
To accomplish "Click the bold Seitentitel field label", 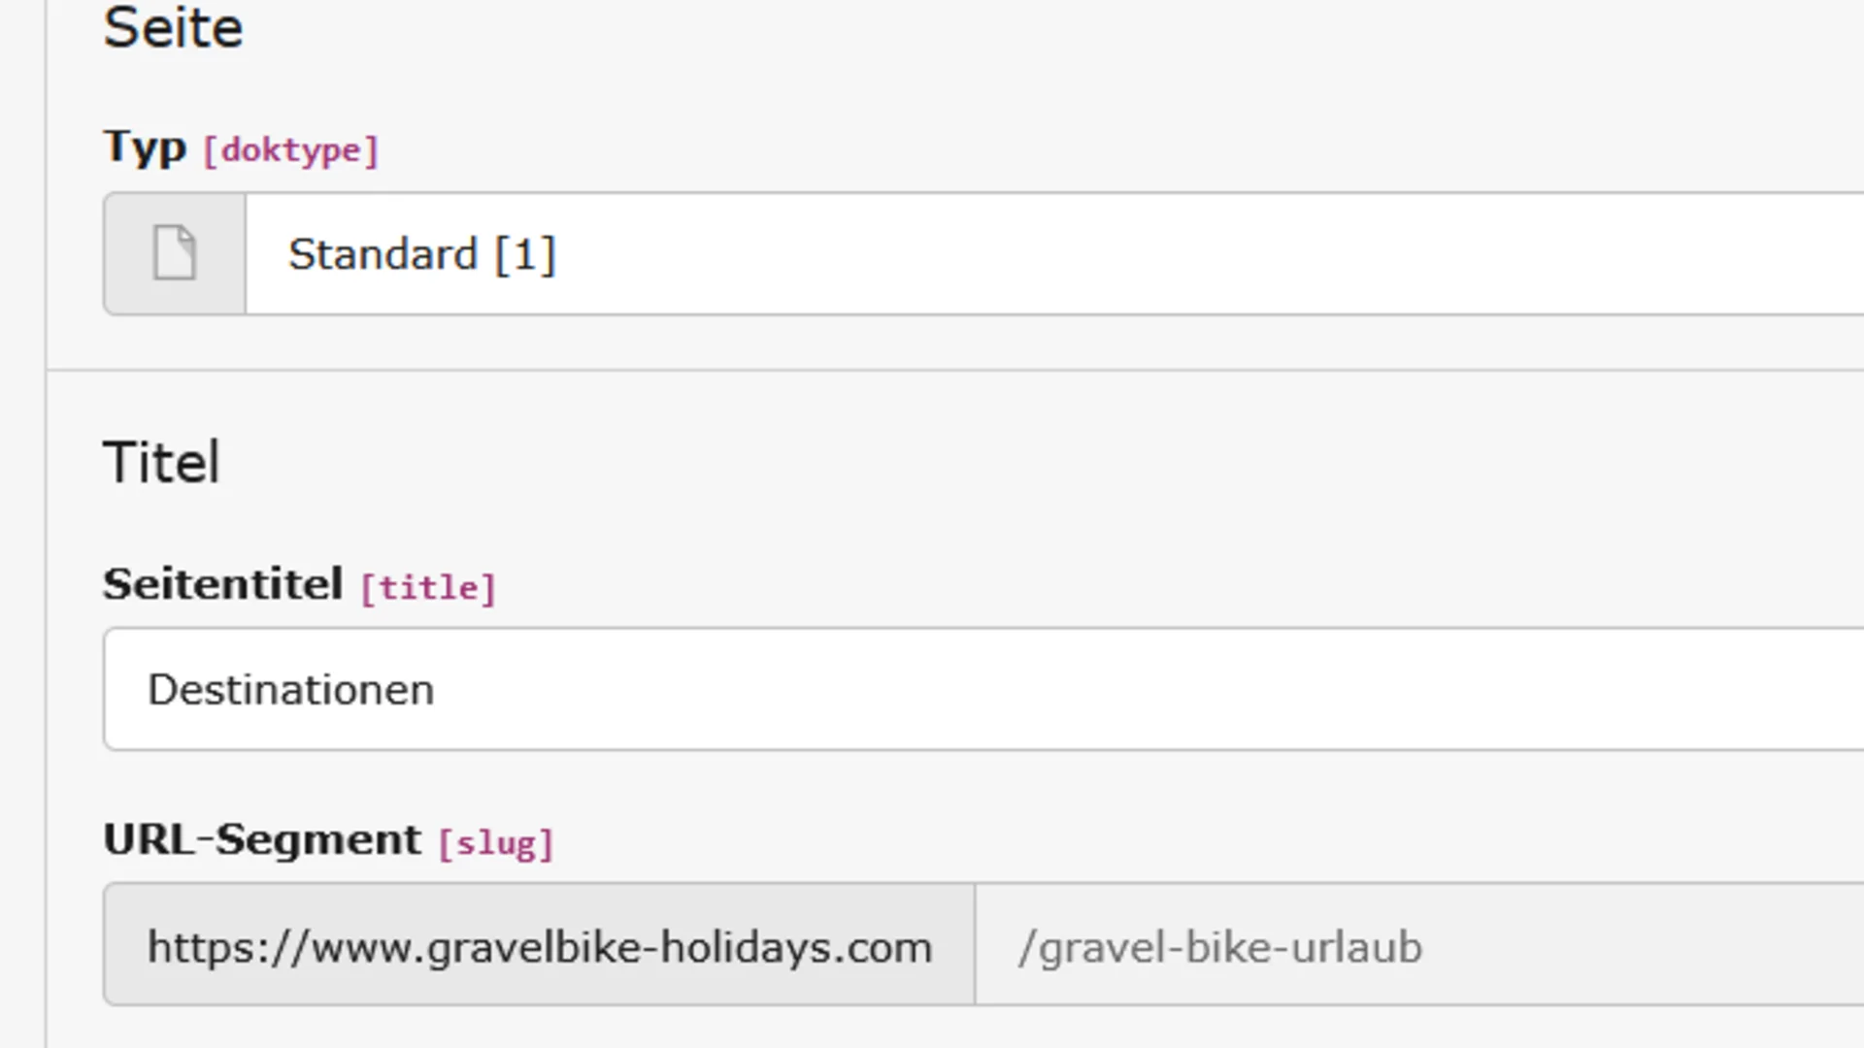I will click(223, 584).
